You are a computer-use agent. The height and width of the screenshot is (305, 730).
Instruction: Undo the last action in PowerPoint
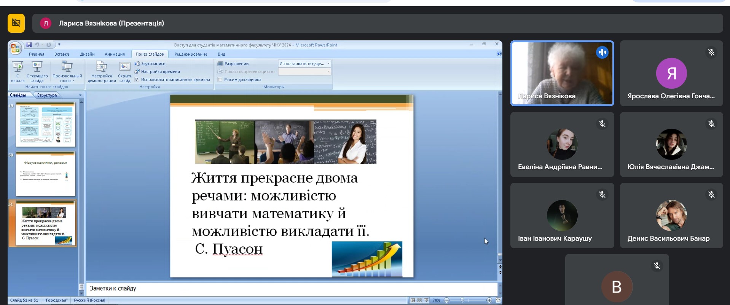pyautogui.click(x=37, y=45)
